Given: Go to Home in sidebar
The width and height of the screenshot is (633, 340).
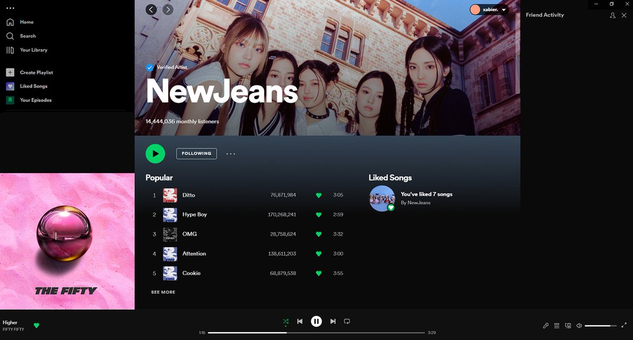Looking at the screenshot, I should coord(20,22).
